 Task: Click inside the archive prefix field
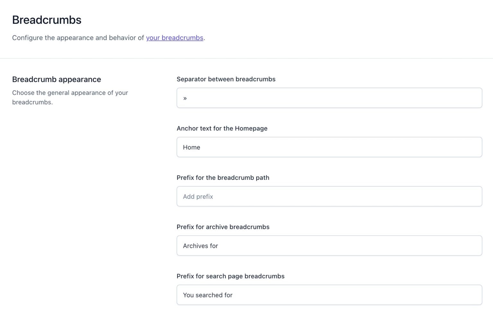[329, 246]
